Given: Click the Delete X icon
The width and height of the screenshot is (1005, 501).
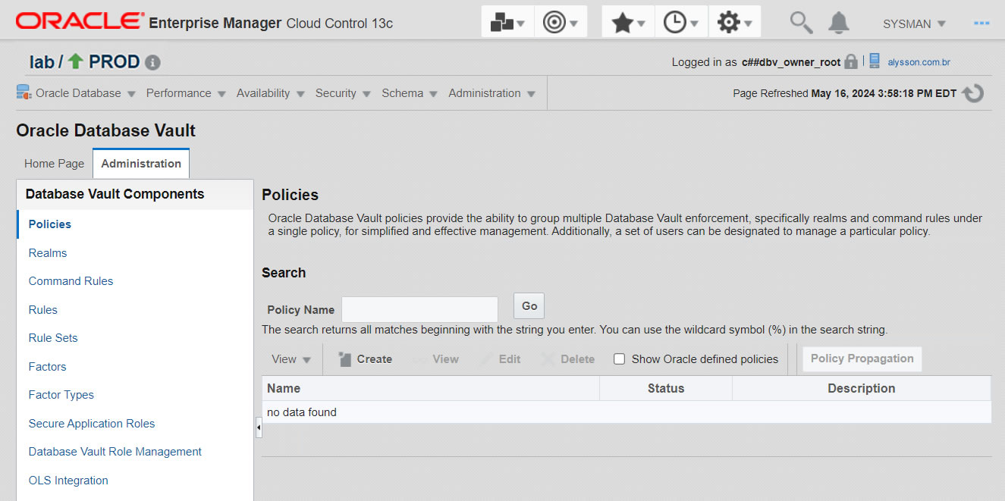Looking at the screenshot, I should point(548,359).
